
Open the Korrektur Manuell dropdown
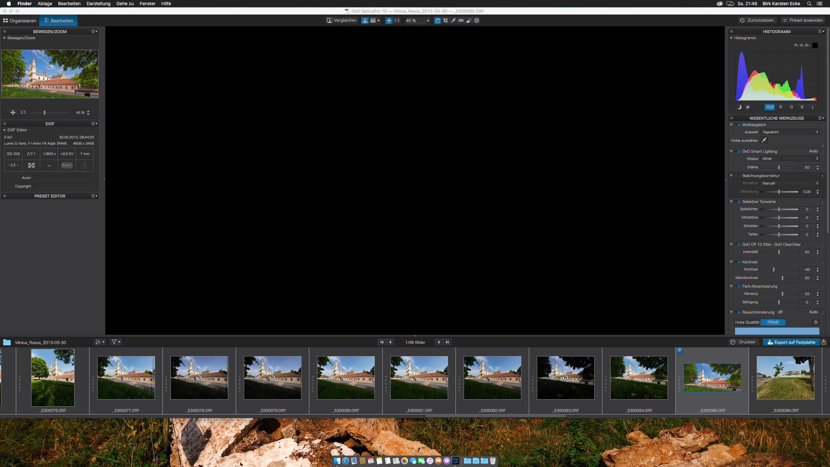(790, 183)
